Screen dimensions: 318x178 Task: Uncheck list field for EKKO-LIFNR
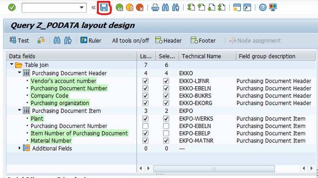[x=145, y=81]
